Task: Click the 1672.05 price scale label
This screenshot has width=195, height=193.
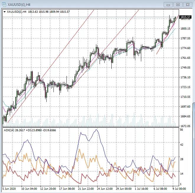Action: click(185, 126)
